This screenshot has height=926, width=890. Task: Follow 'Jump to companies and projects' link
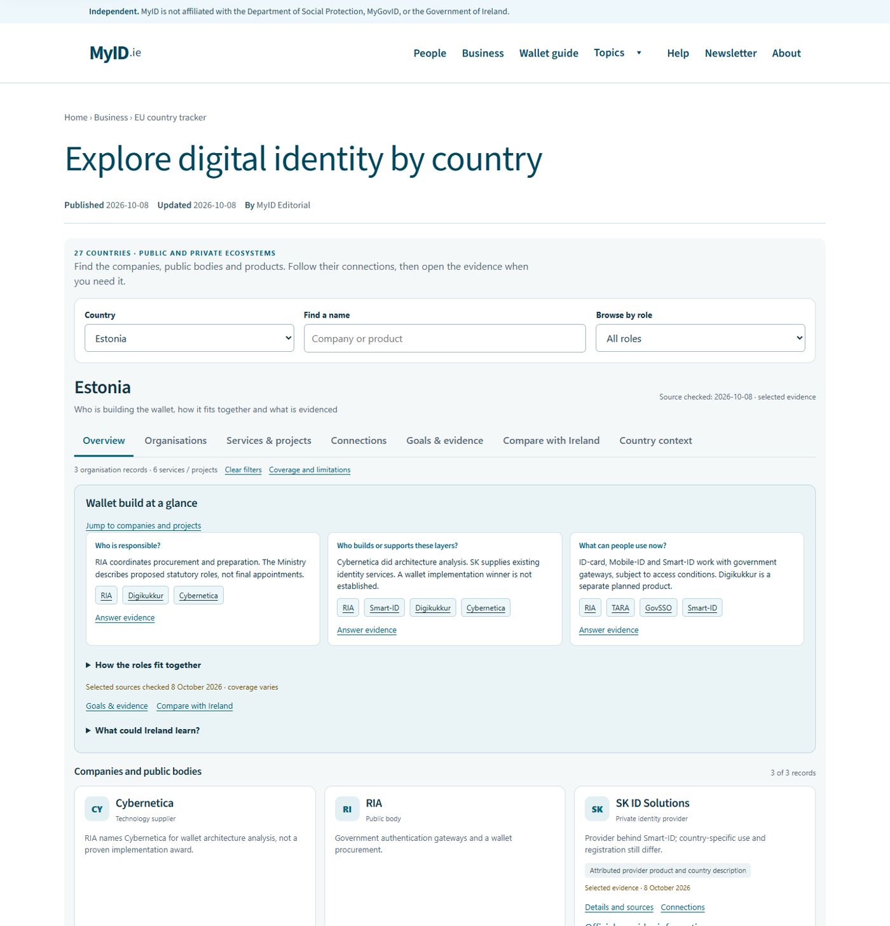pyautogui.click(x=143, y=526)
